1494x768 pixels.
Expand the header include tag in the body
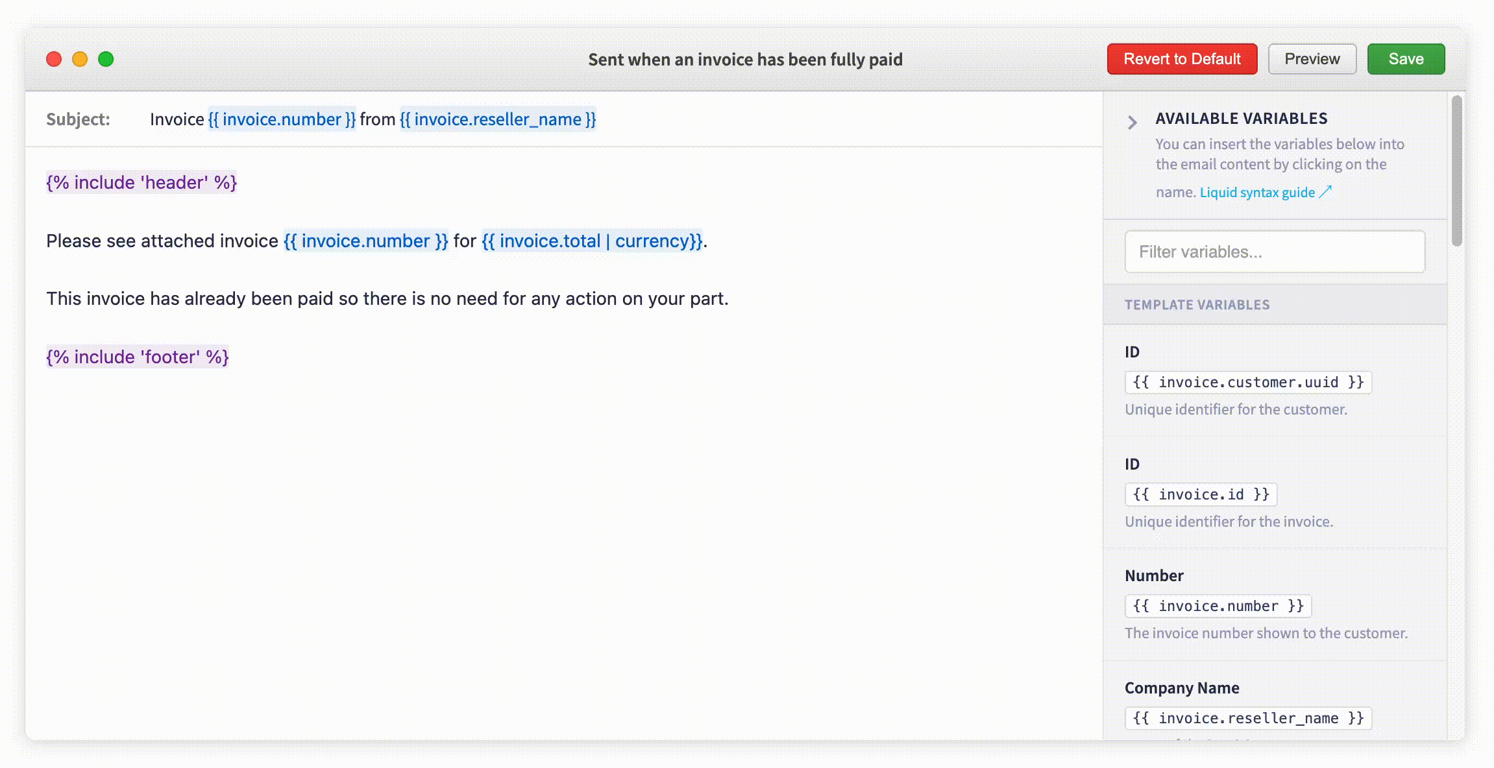(141, 182)
